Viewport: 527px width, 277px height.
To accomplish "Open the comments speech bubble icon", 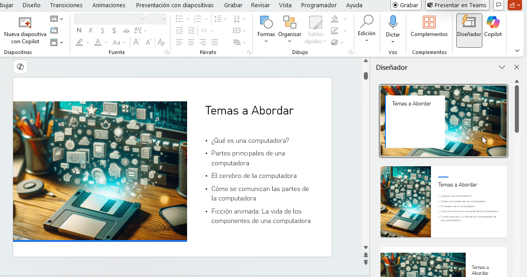I will click(499, 5).
